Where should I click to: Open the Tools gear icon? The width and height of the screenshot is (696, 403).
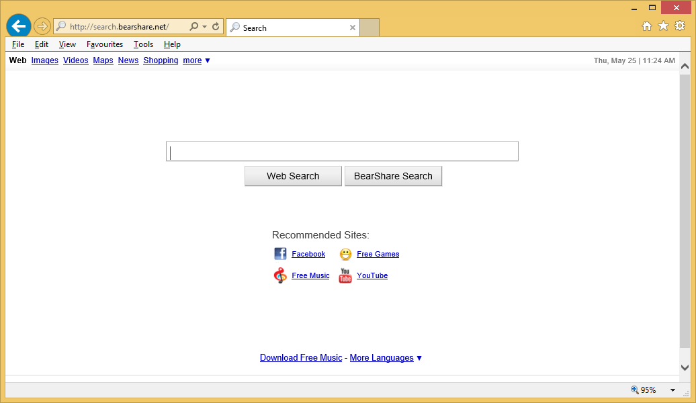click(680, 26)
